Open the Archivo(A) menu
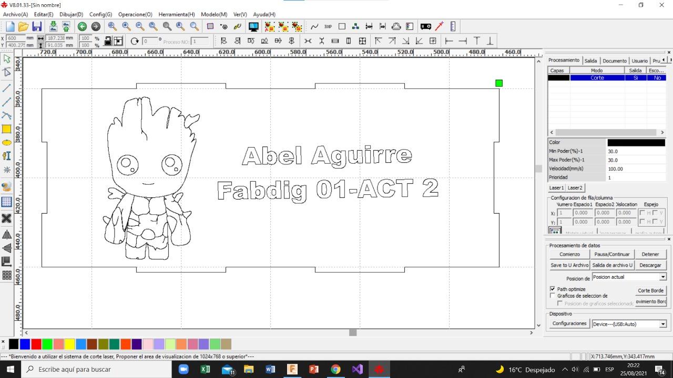Viewport: 673px width, 378px height. click(x=16, y=14)
